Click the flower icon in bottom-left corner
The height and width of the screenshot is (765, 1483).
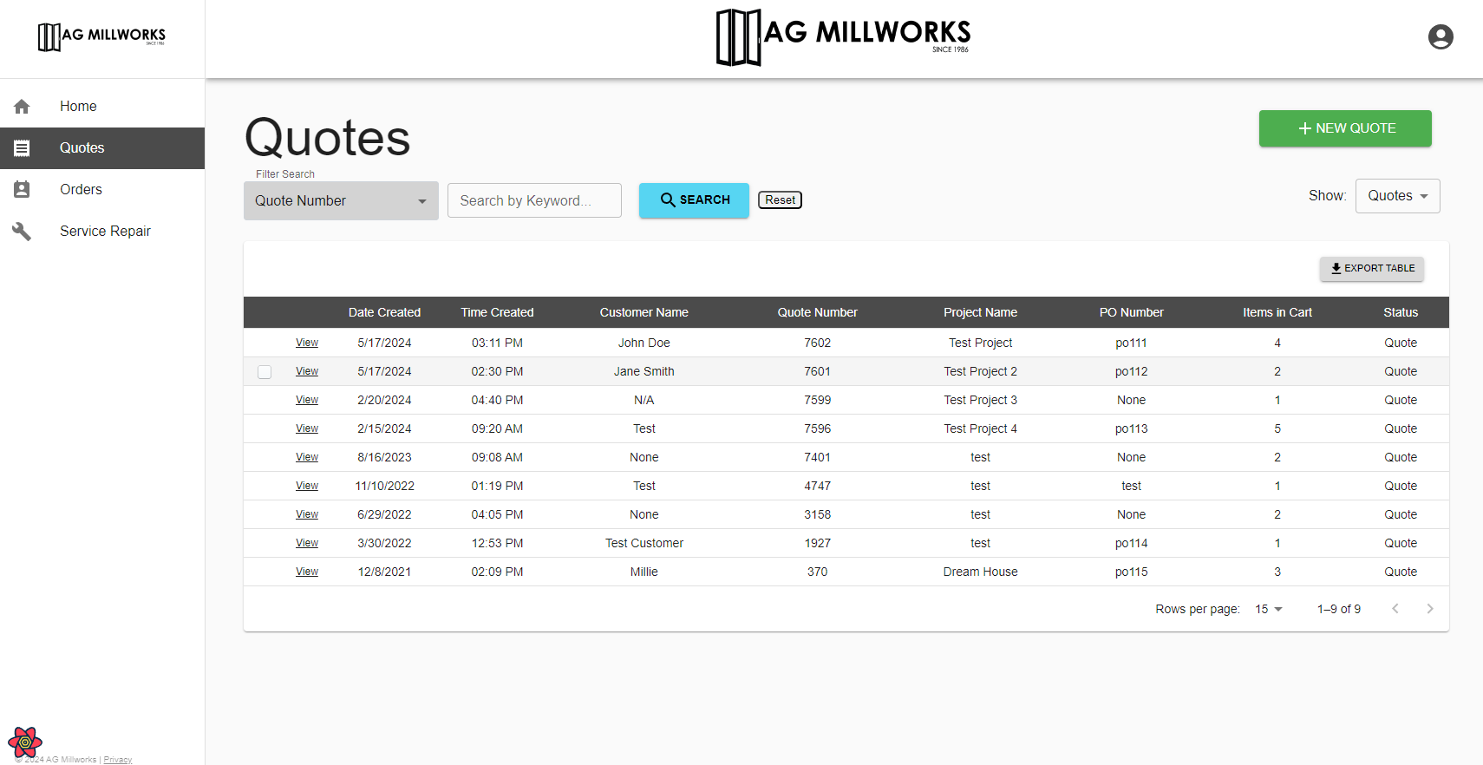pos(25,742)
